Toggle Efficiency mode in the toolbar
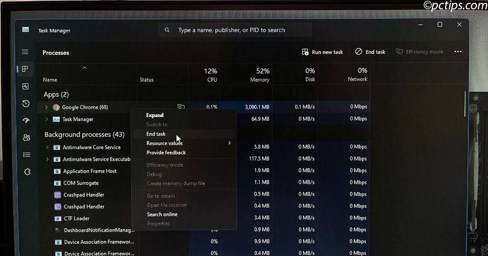Screen dimensions: 488x256 pos(420,52)
